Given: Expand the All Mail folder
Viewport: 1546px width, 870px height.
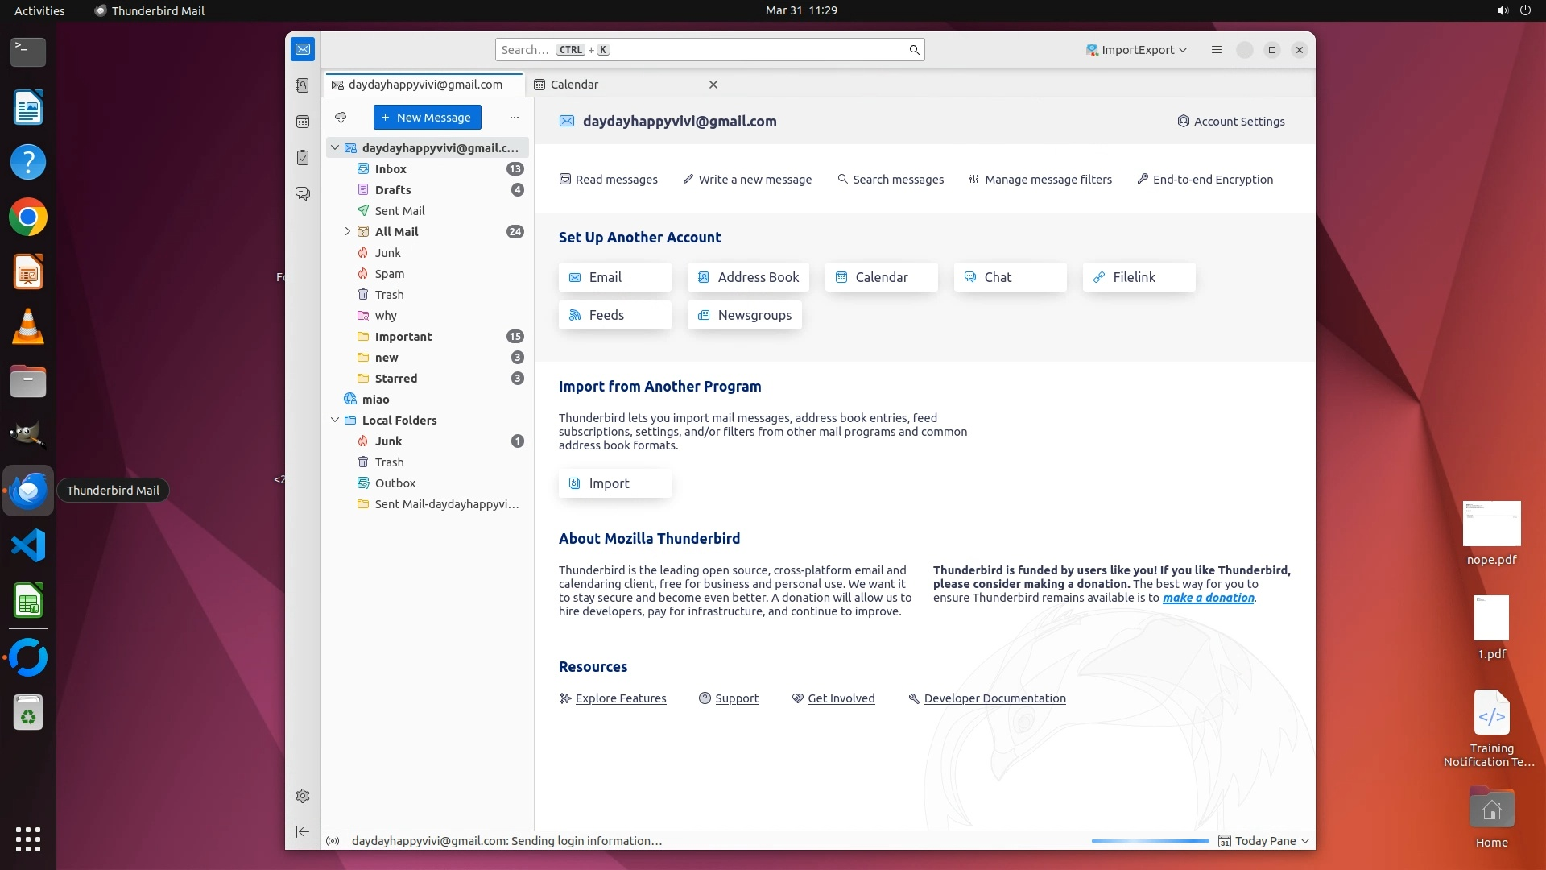Looking at the screenshot, I should pyautogui.click(x=348, y=232).
